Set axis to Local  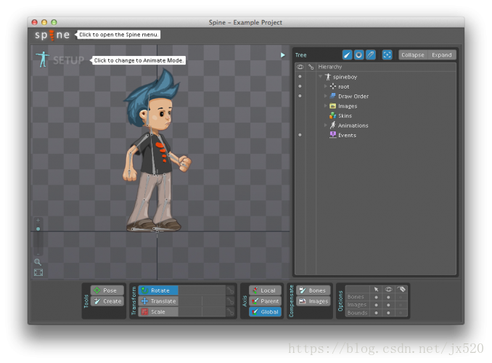tap(265, 290)
